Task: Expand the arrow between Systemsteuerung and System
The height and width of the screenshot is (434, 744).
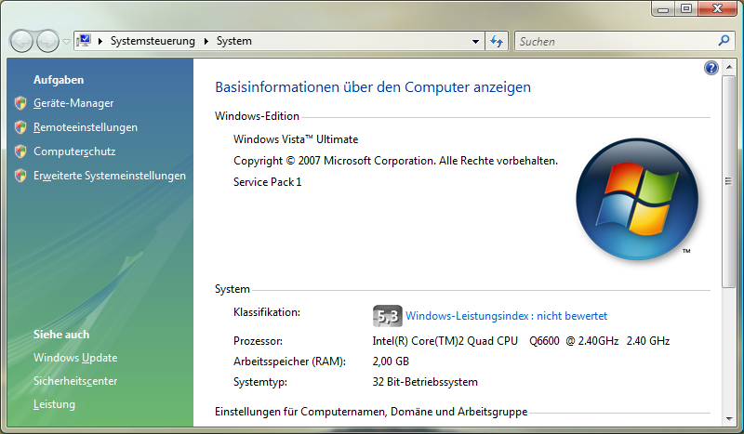Action: (206, 41)
